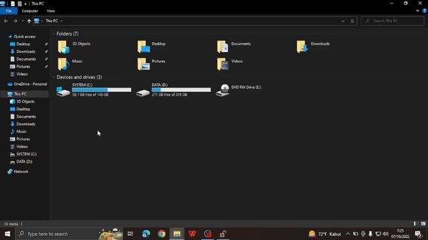Image resolution: width=428 pixels, height=240 pixels.
Task: Open the recent locations dropdown arrow
Action: 22,21
